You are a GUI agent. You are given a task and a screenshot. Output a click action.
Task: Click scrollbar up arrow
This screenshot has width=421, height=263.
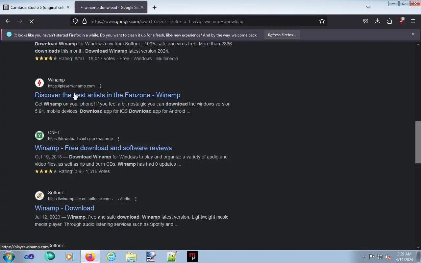point(418,44)
